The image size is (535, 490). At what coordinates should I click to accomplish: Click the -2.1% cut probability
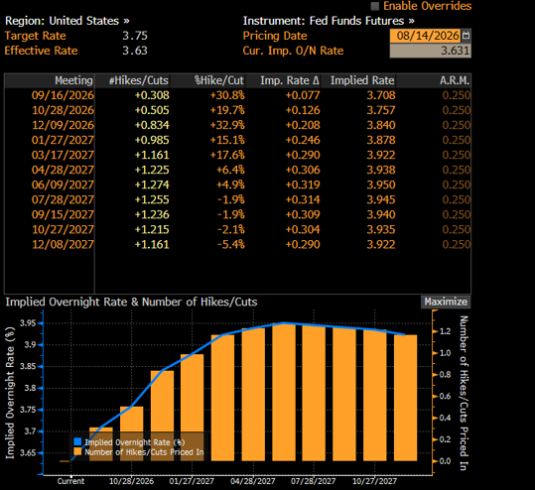pos(231,229)
